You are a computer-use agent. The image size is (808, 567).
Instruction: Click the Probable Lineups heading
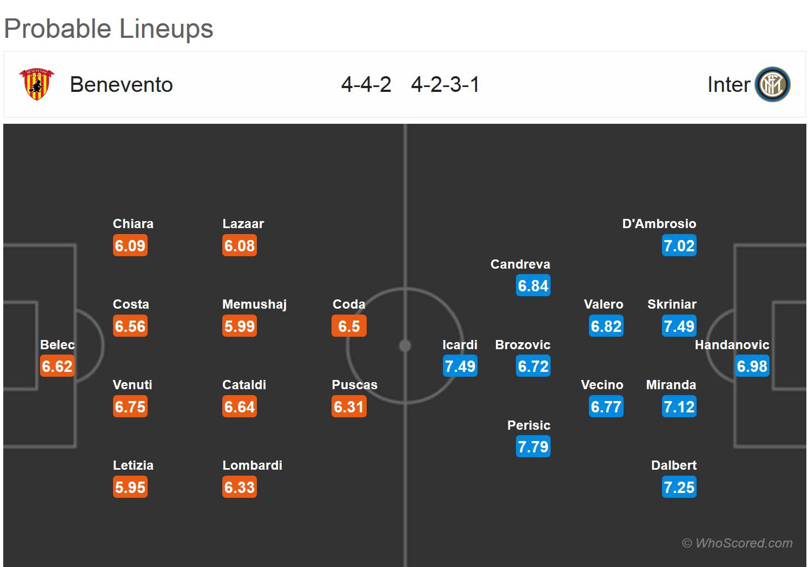[109, 29]
